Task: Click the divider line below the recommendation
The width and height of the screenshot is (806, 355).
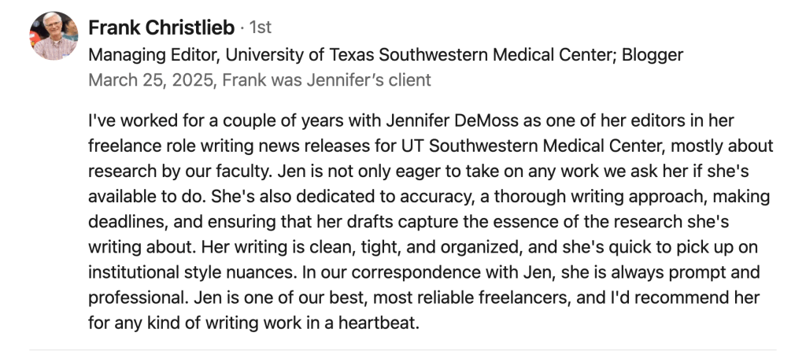Action: click(x=403, y=349)
